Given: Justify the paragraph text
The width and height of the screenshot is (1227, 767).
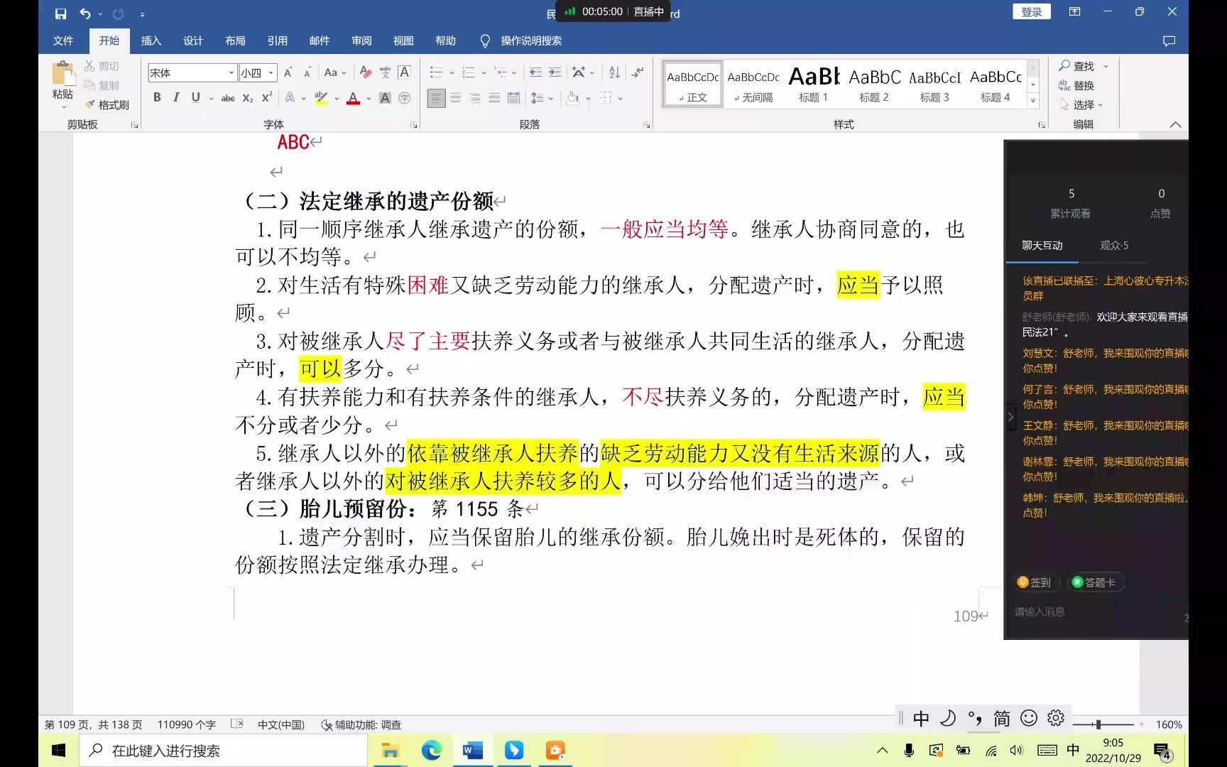Looking at the screenshot, I should coord(494,98).
